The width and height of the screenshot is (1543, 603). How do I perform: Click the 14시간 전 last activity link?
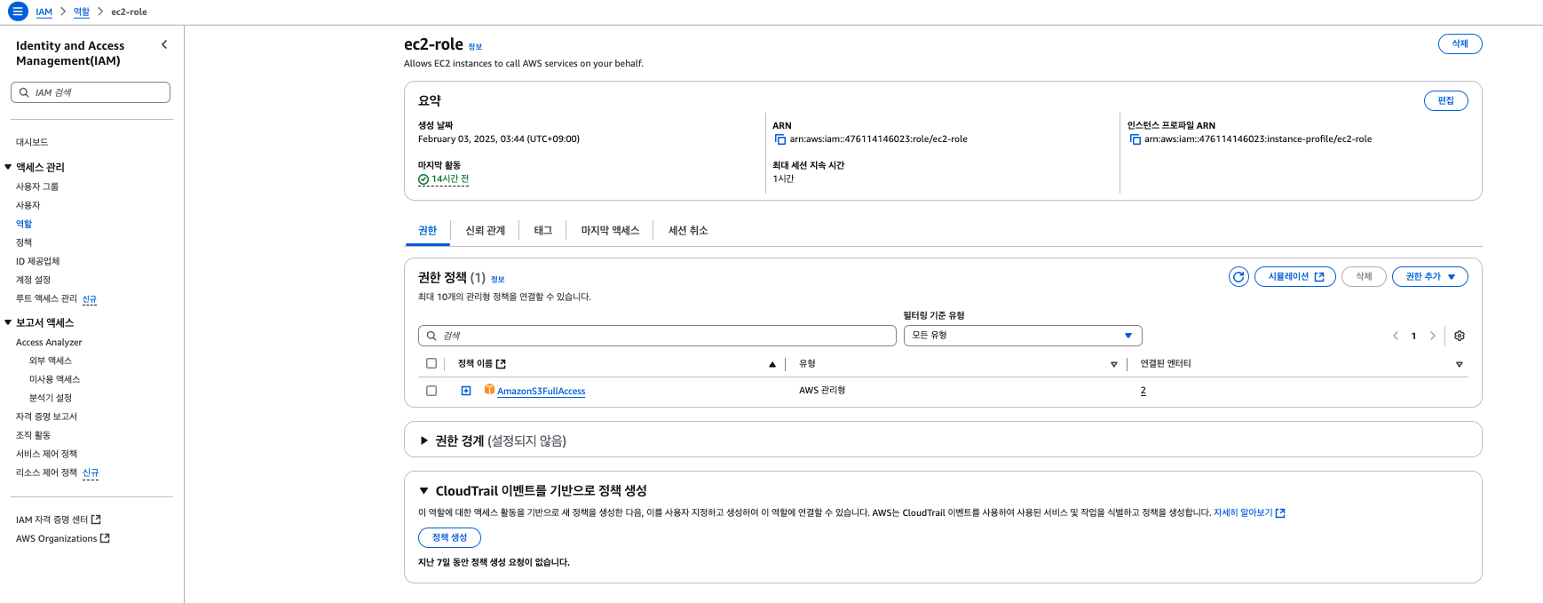point(450,179)
